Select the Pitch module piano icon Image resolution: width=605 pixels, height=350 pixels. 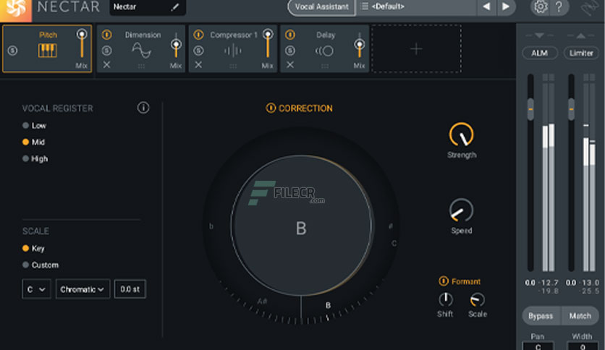pos(48,51)
